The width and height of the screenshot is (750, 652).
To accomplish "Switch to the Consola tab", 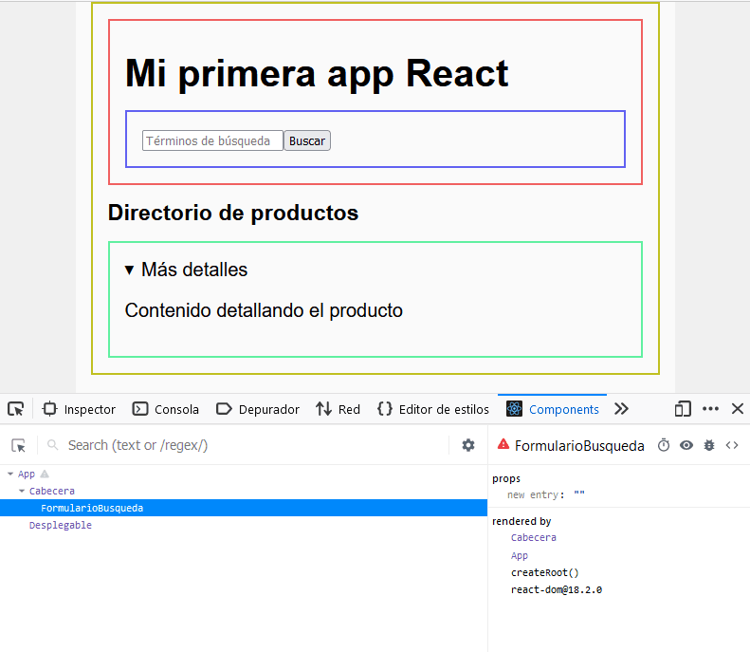I will [166, 409].
